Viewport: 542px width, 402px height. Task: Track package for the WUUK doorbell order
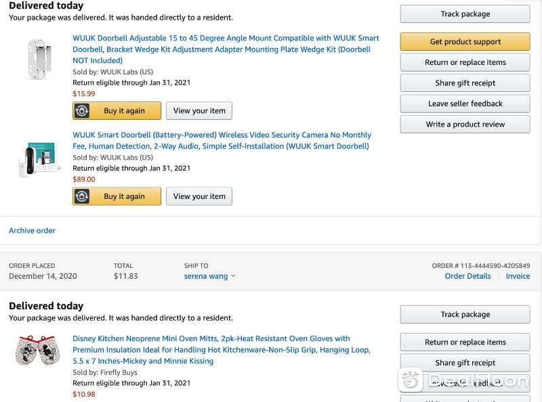(x=465, y=14)
